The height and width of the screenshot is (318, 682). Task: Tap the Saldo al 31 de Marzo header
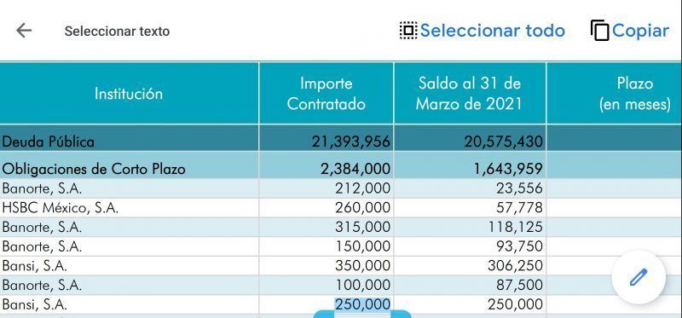(470, 94)
